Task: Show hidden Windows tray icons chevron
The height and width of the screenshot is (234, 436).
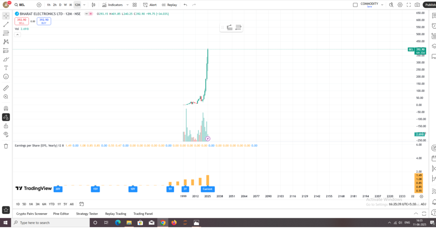Action: tap(389, 223)
